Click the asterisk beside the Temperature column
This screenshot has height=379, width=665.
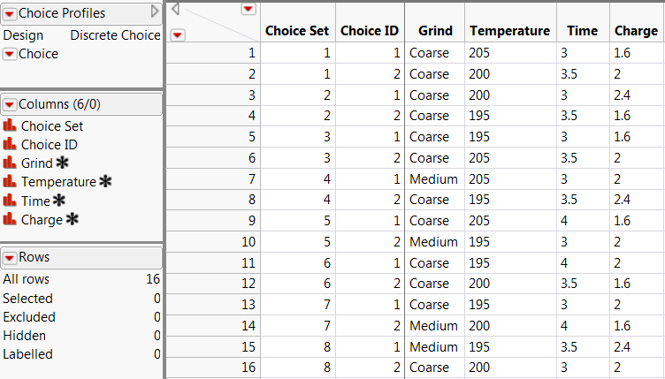click(105, 181)
